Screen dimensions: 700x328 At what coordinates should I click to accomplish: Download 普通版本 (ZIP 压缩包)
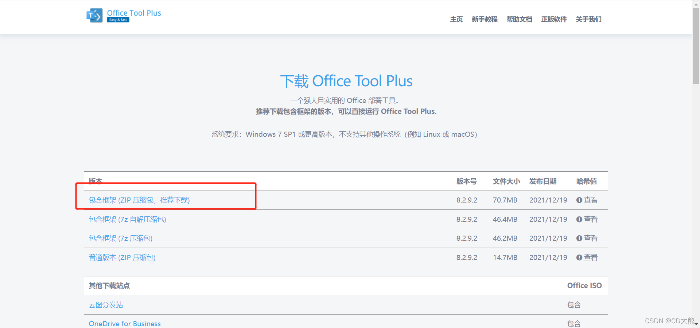coord(122,257)
